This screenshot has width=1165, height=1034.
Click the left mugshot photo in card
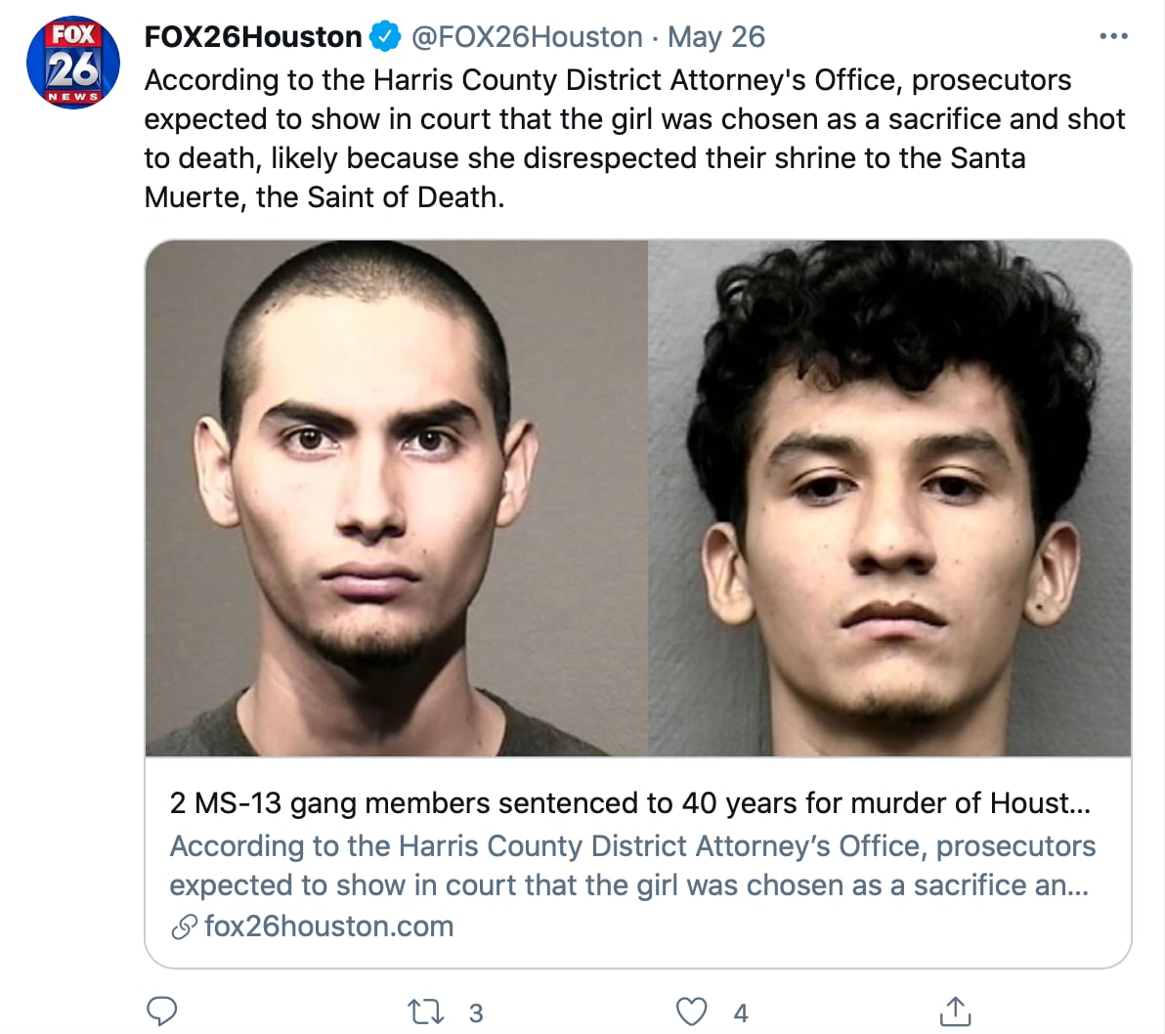(397, 497)
